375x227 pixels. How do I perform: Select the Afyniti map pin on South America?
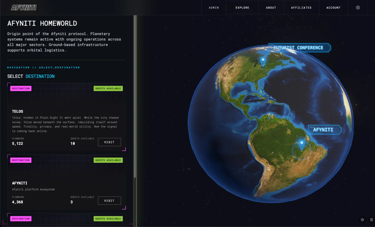point(302,145)
